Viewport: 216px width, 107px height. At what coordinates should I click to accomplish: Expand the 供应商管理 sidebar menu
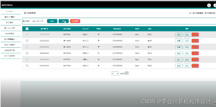click(x=10, y=34)
